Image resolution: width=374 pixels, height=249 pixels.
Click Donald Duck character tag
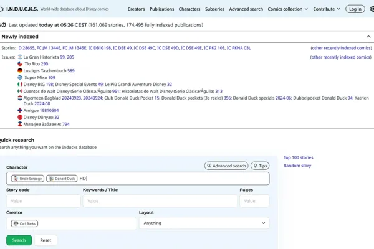(x=62, y=179)
